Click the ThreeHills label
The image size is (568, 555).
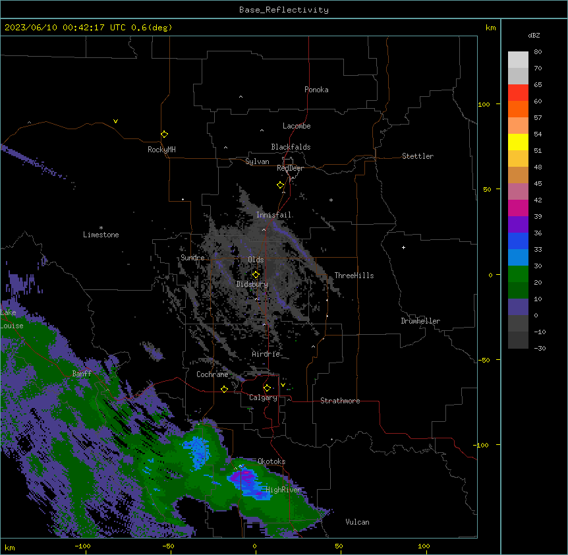pyautogui.click(x=354, y=276)
